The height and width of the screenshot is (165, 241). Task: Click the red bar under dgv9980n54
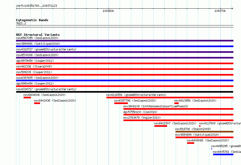(125, 86)
